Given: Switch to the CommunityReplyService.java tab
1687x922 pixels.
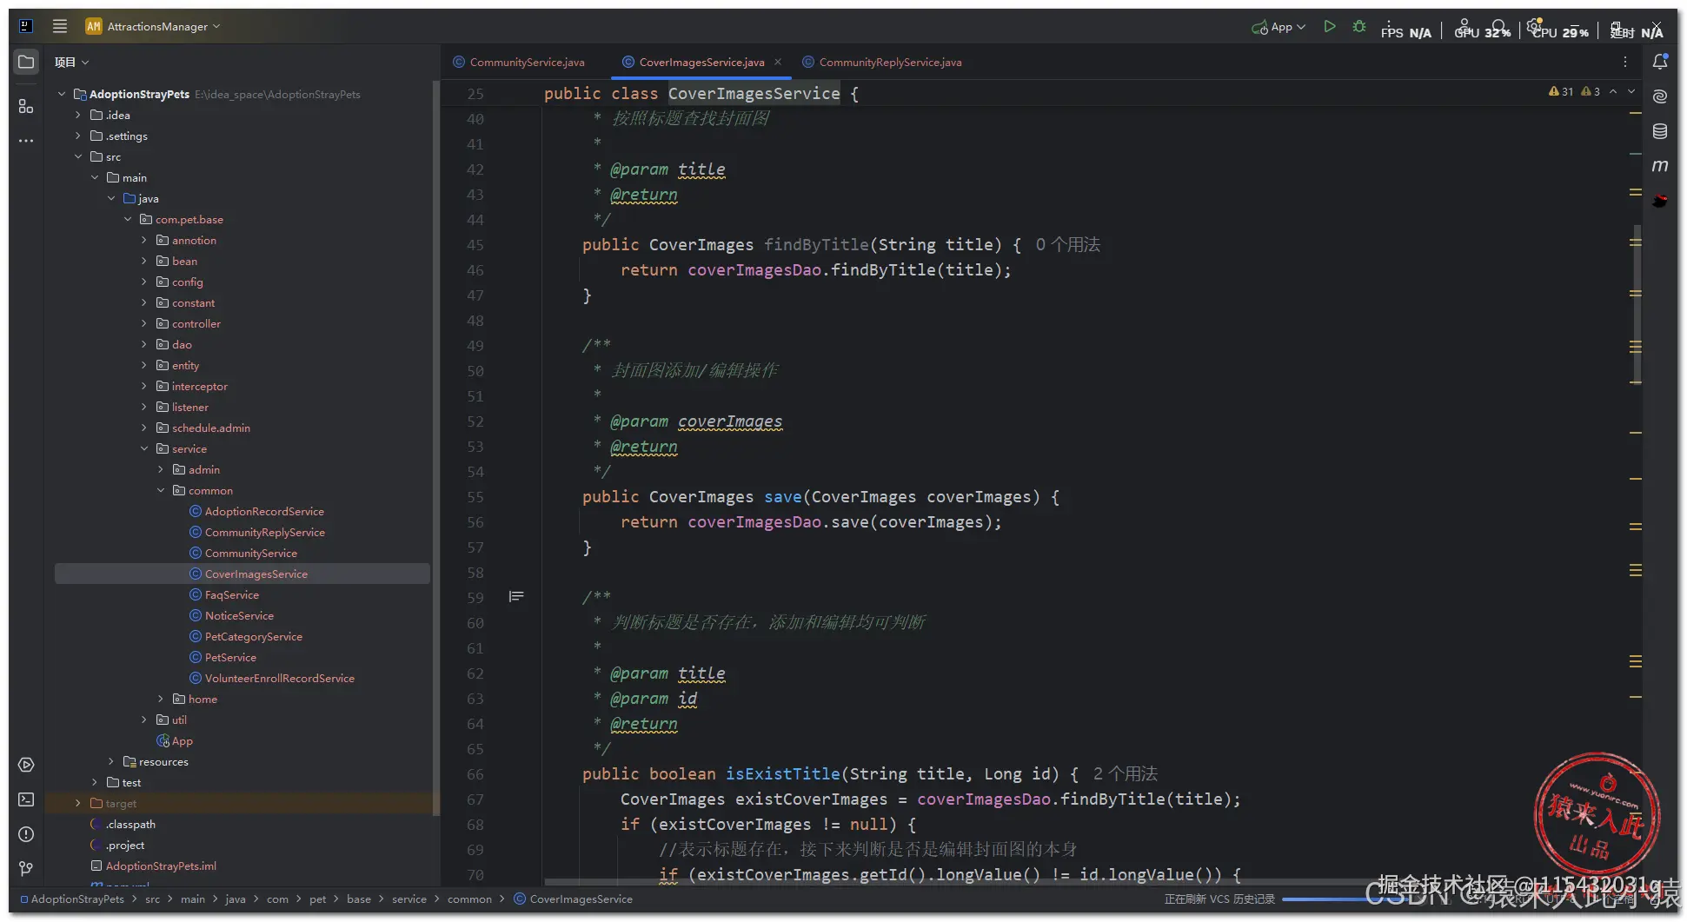Looking at the screenshot, I should [x=881, y=62].
